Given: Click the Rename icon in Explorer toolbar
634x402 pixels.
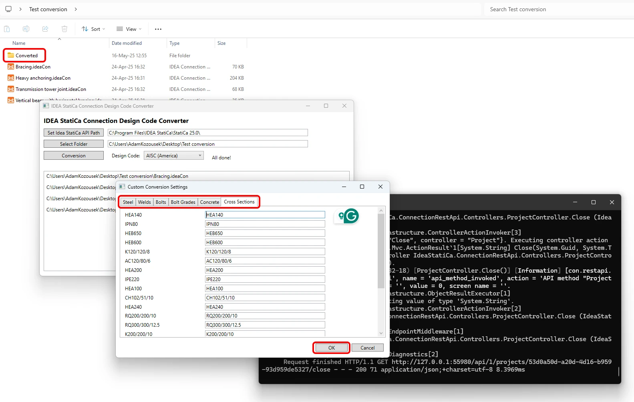Looking at the screenshot, I should tap(26, 29).
